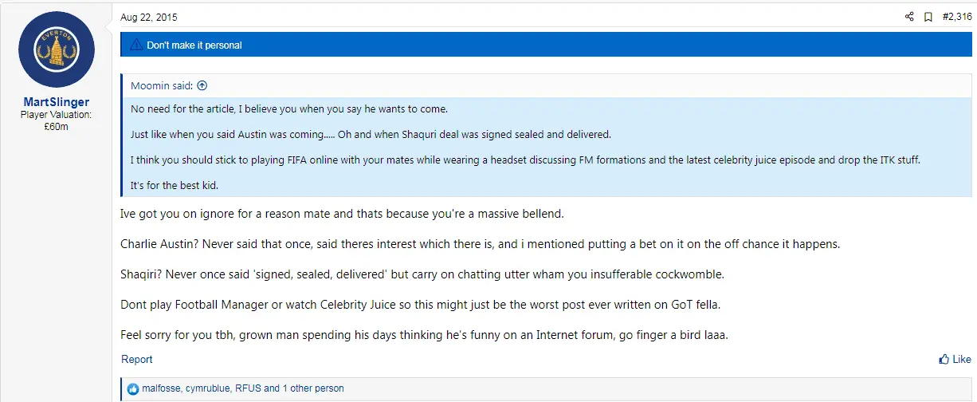View cymrublue's profile from the likes list
The image size is (977, 402).
207,388
